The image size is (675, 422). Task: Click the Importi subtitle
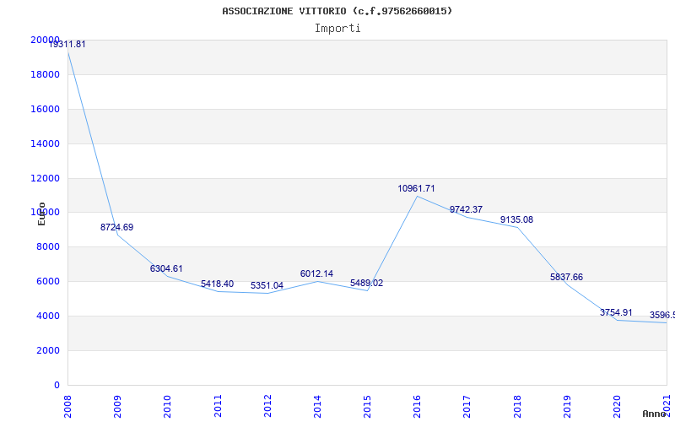coord(337,29)
